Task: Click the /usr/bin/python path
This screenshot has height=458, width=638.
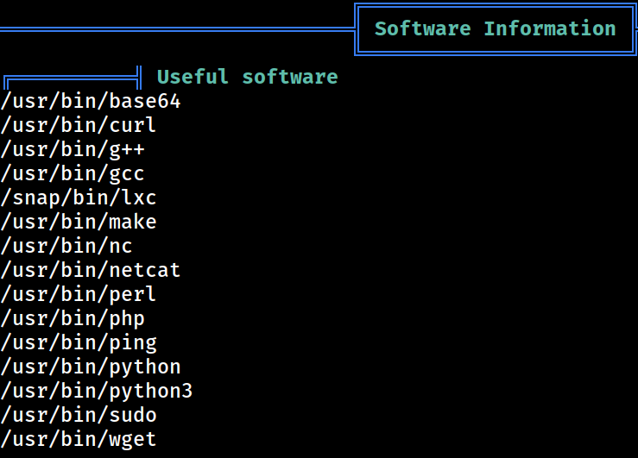Action: point(91,367)
